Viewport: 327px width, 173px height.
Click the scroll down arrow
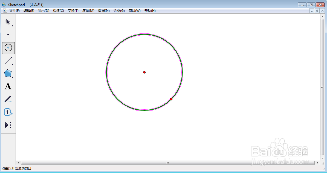[x=322, y=158]
